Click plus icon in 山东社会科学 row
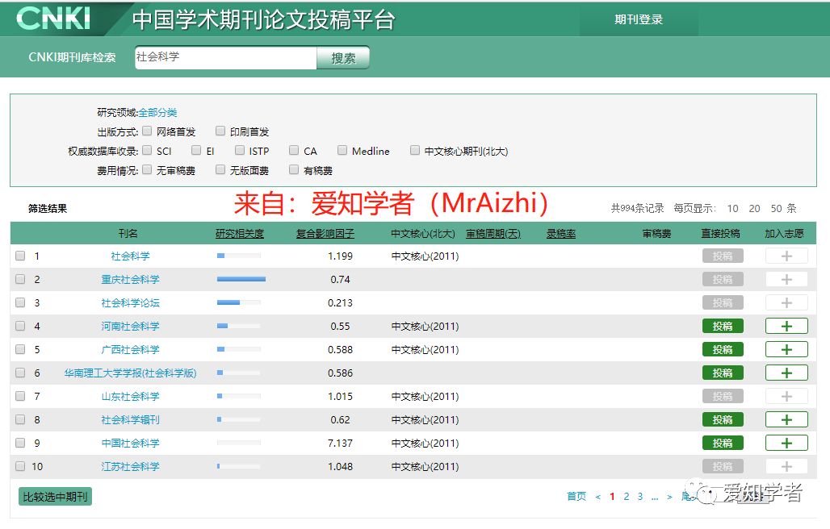 [x=786, y=397]
